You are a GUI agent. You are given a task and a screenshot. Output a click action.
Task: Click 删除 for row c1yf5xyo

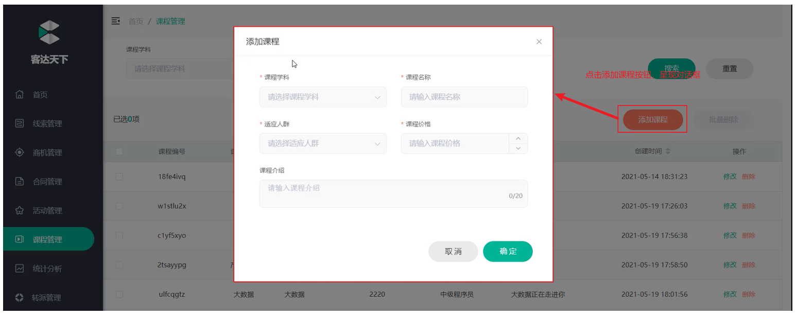(x=749, y=235)
